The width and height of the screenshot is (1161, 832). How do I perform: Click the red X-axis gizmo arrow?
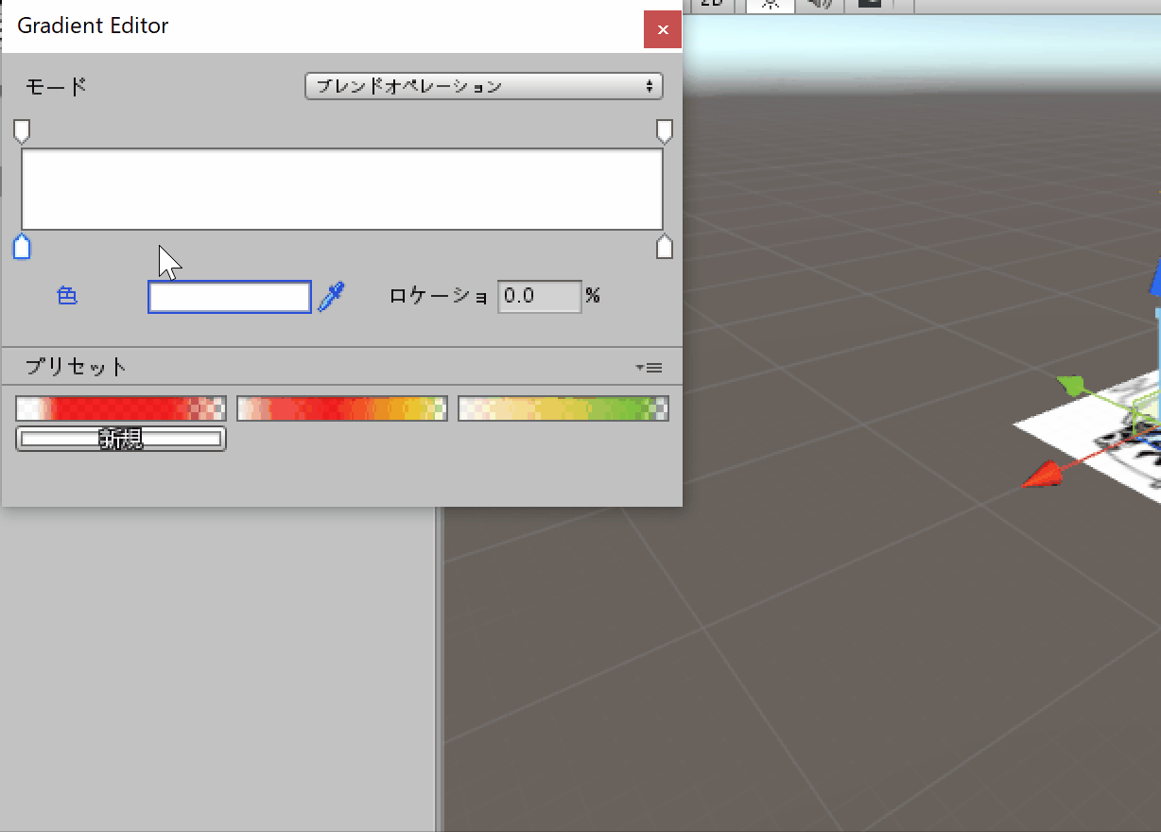point(1041,476)
